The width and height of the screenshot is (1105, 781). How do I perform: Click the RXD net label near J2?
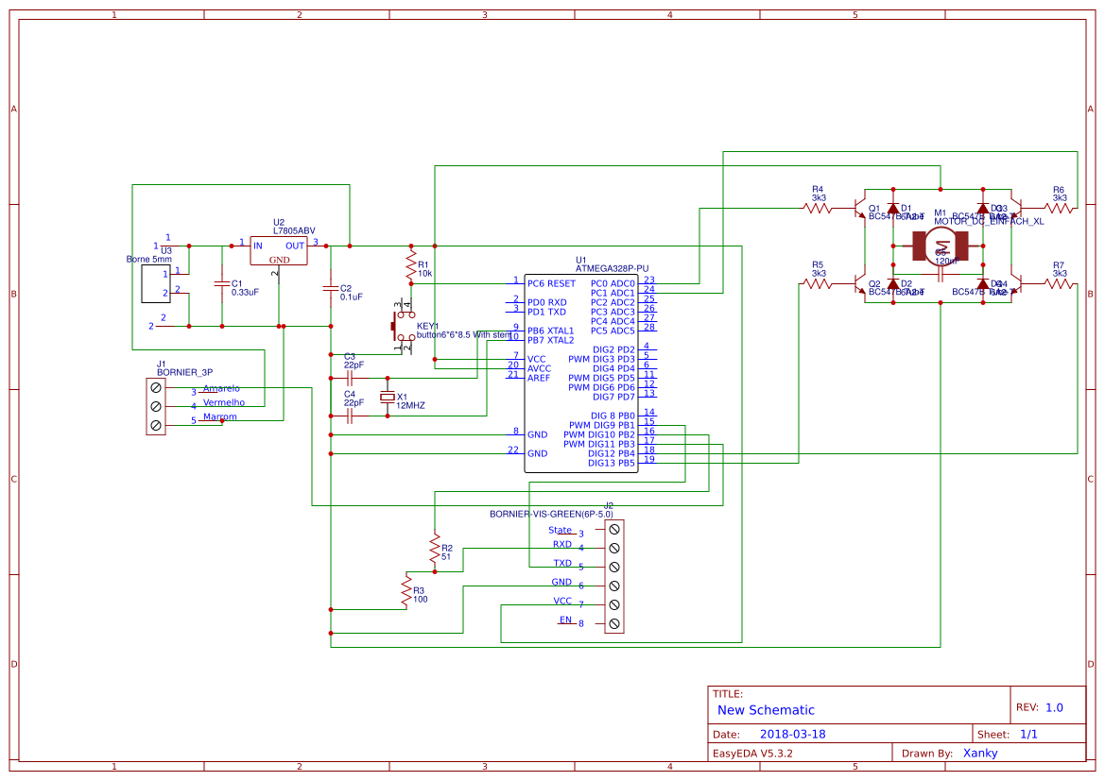[562, 544]
